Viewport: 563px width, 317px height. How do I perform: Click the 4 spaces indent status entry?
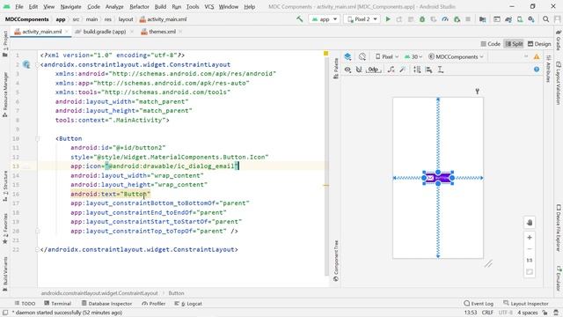pyautogui.click(x=528, y=313)
